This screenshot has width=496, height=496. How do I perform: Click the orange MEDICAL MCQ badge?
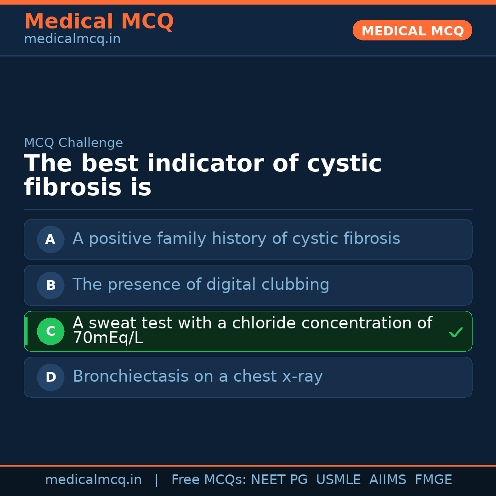pos(412,31)
